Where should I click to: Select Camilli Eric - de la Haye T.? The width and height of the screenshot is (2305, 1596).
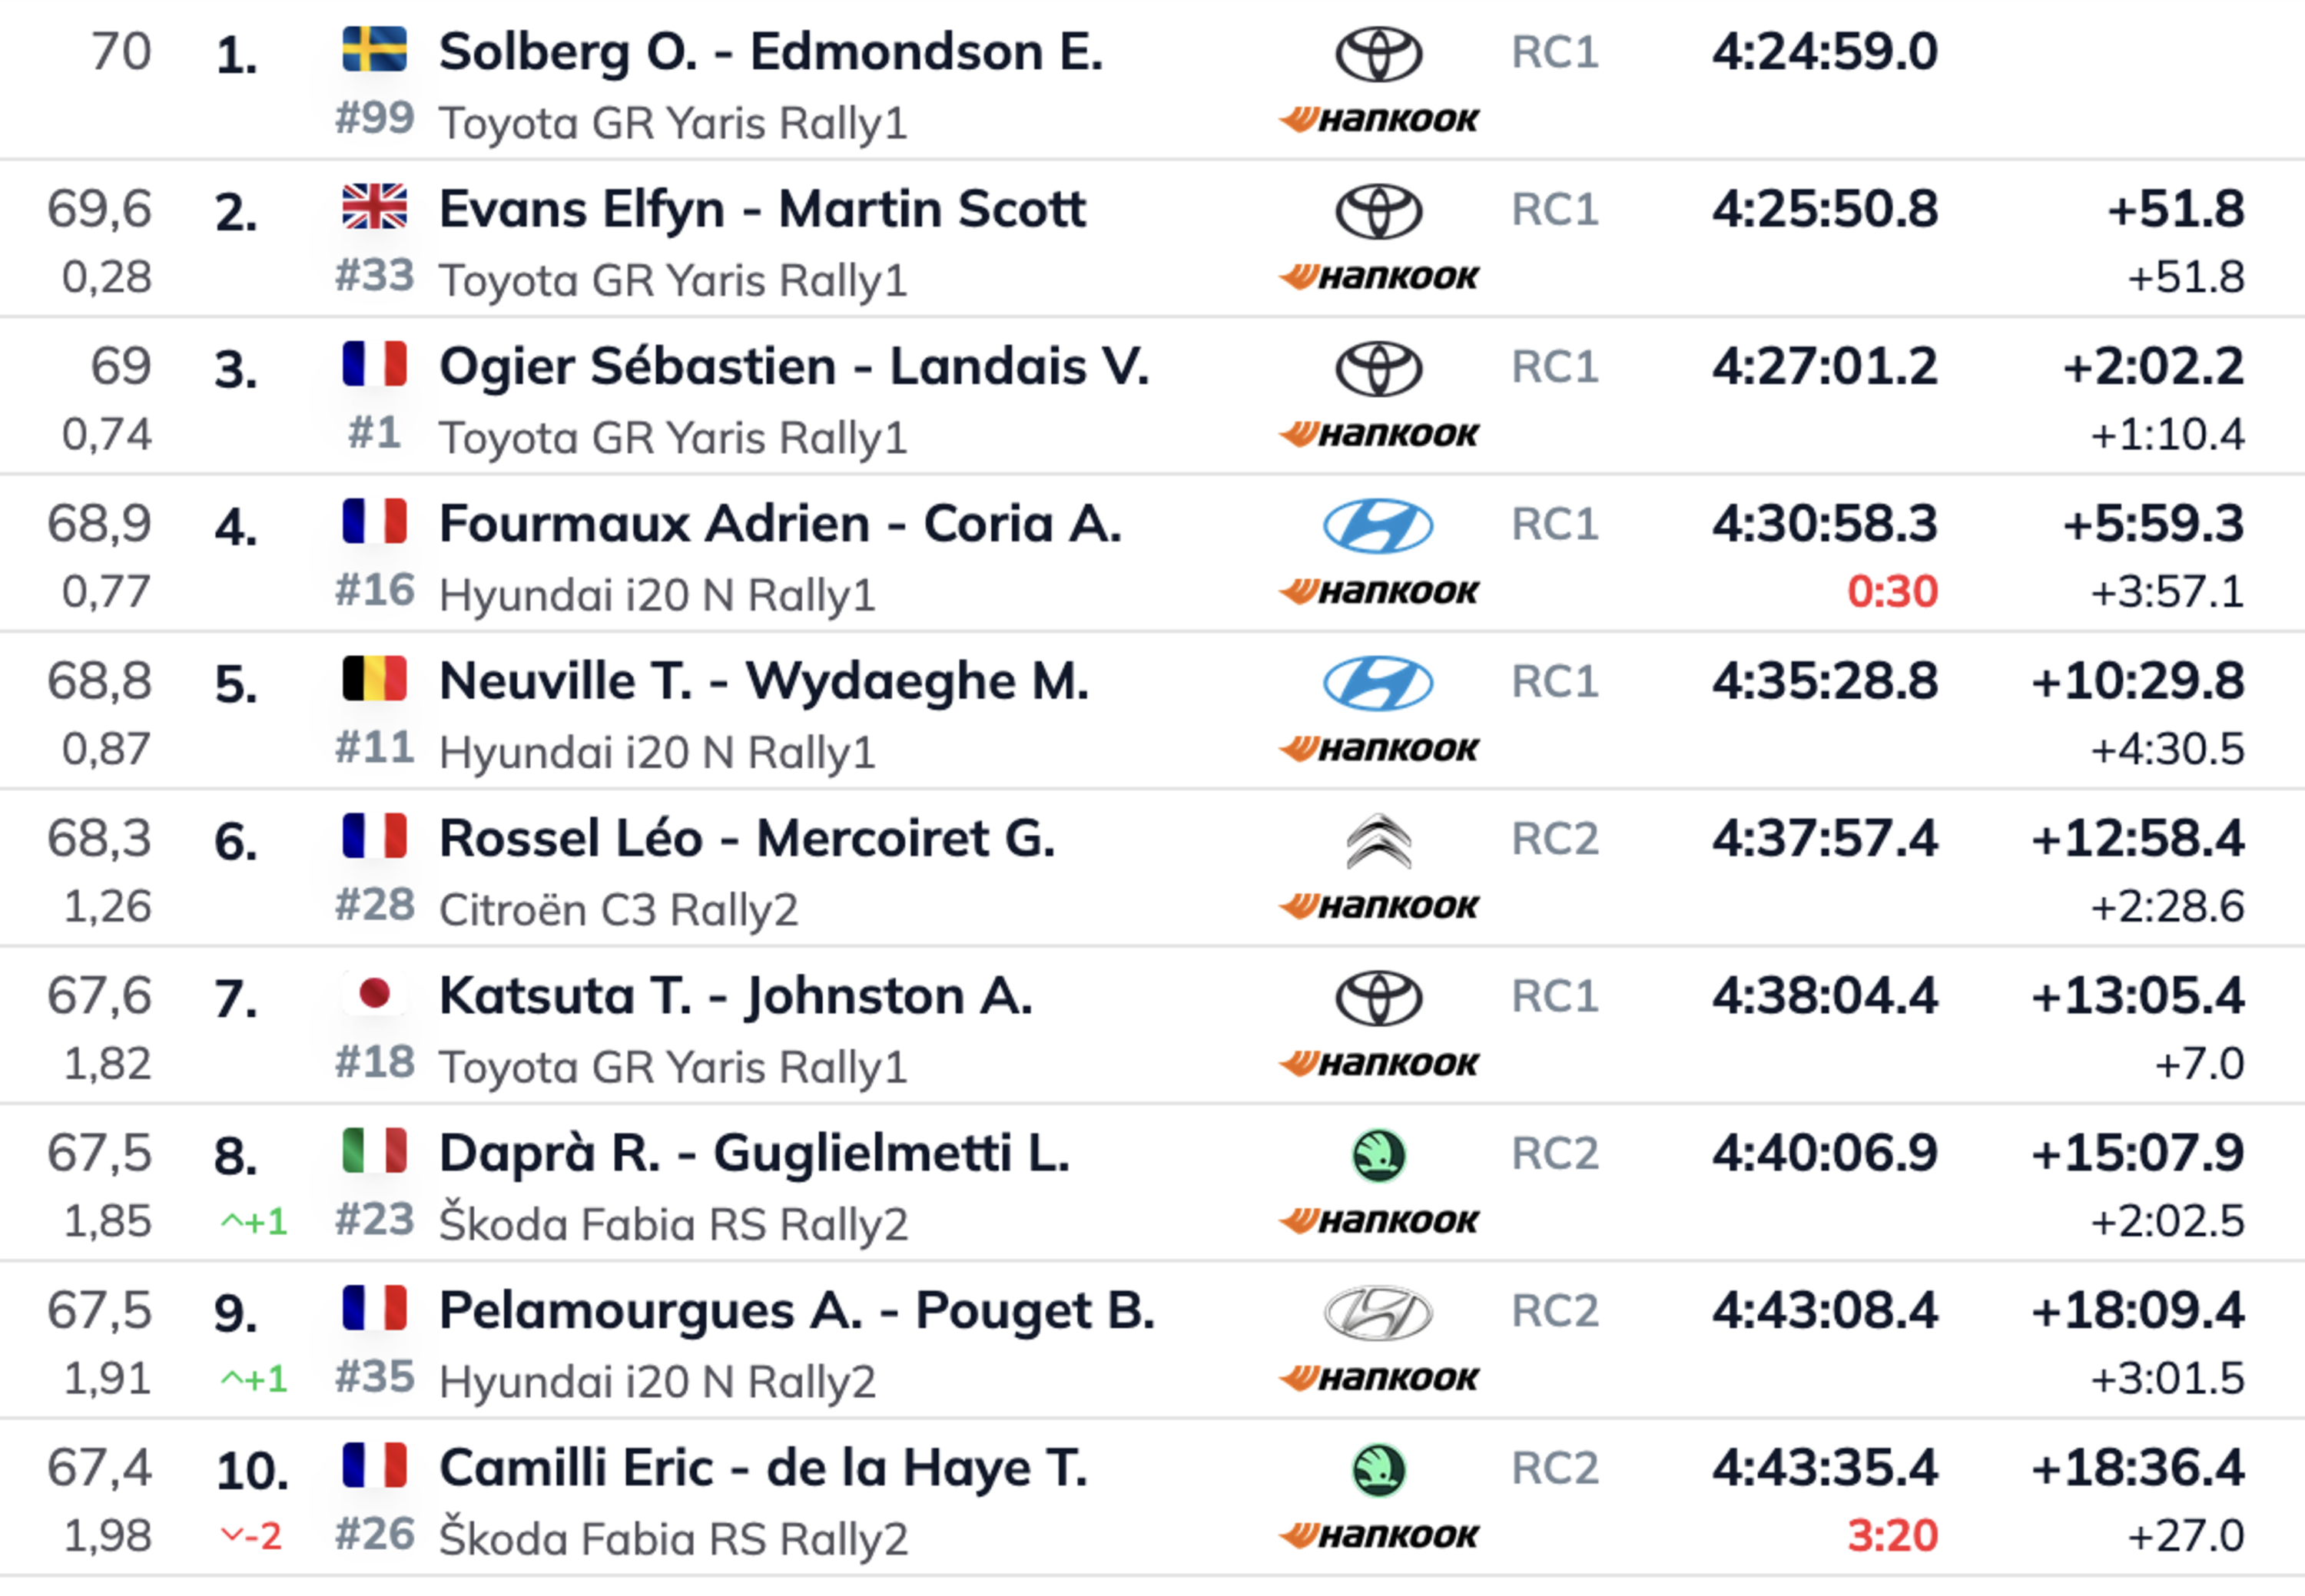pyautogui.click(x=762, y=1468)
